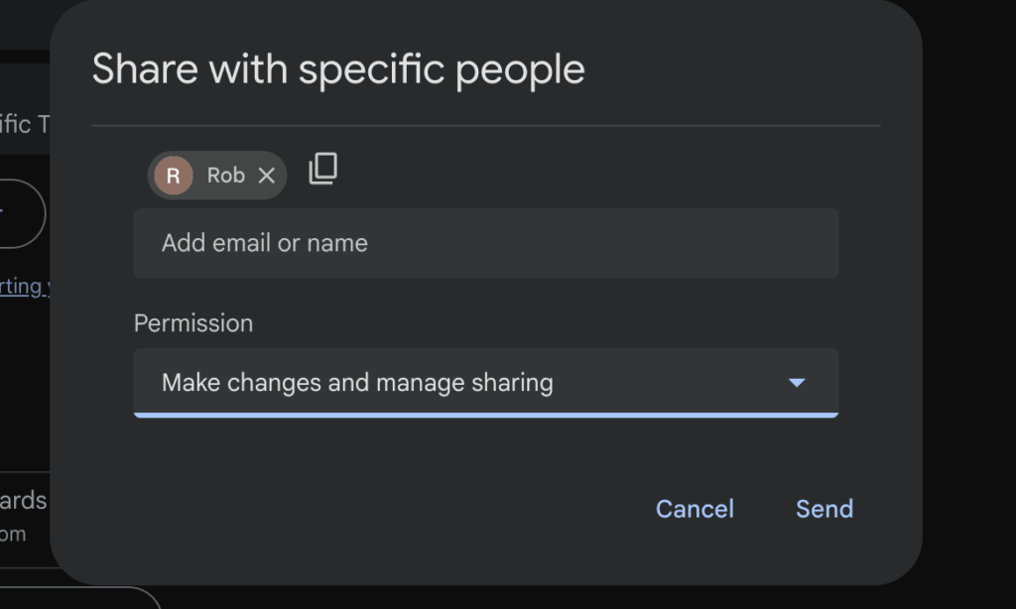
Task: Click dark backdrop right of the dialog
Action: pyautogui.click(x=967, y=298)
